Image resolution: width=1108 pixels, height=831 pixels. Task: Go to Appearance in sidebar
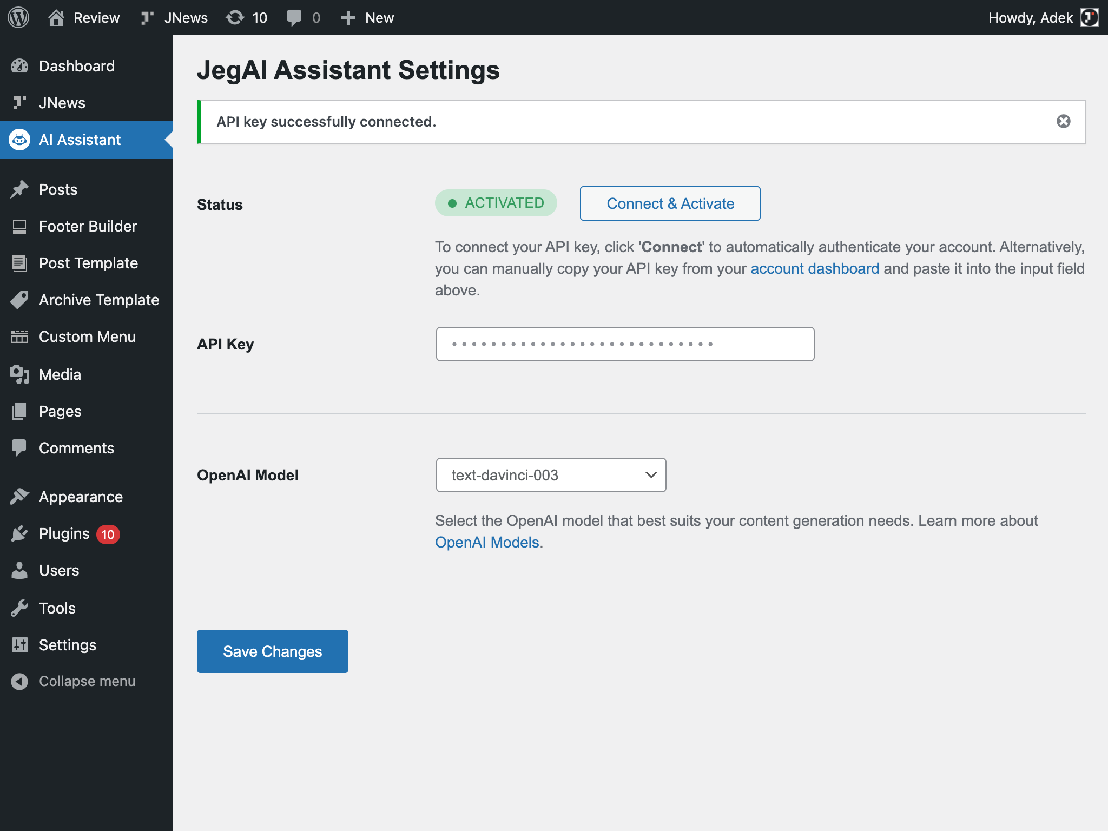pyautogui.click(x=81, y=497)
